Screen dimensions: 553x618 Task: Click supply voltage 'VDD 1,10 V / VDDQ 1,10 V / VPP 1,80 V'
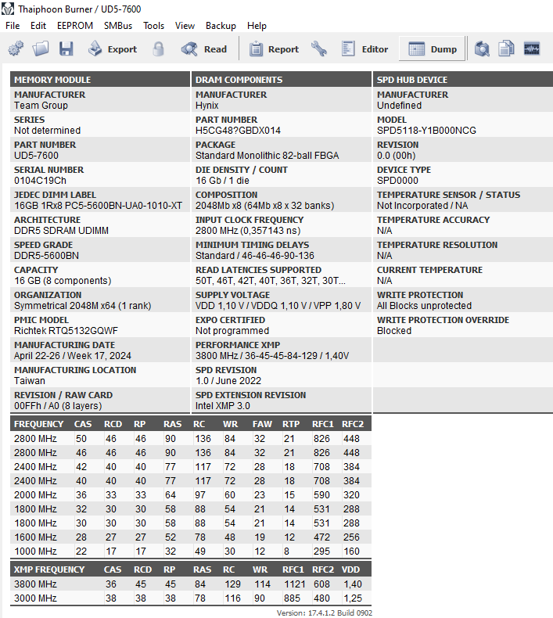(x=278, y=306)
